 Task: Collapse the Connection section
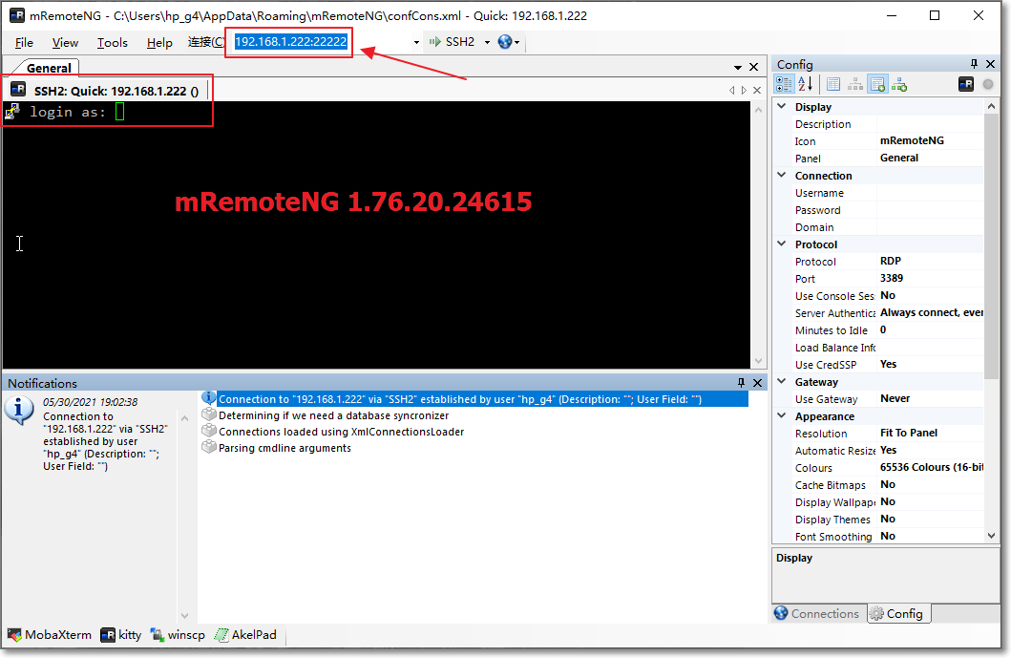pyautogui.click(x=782, y=176)
